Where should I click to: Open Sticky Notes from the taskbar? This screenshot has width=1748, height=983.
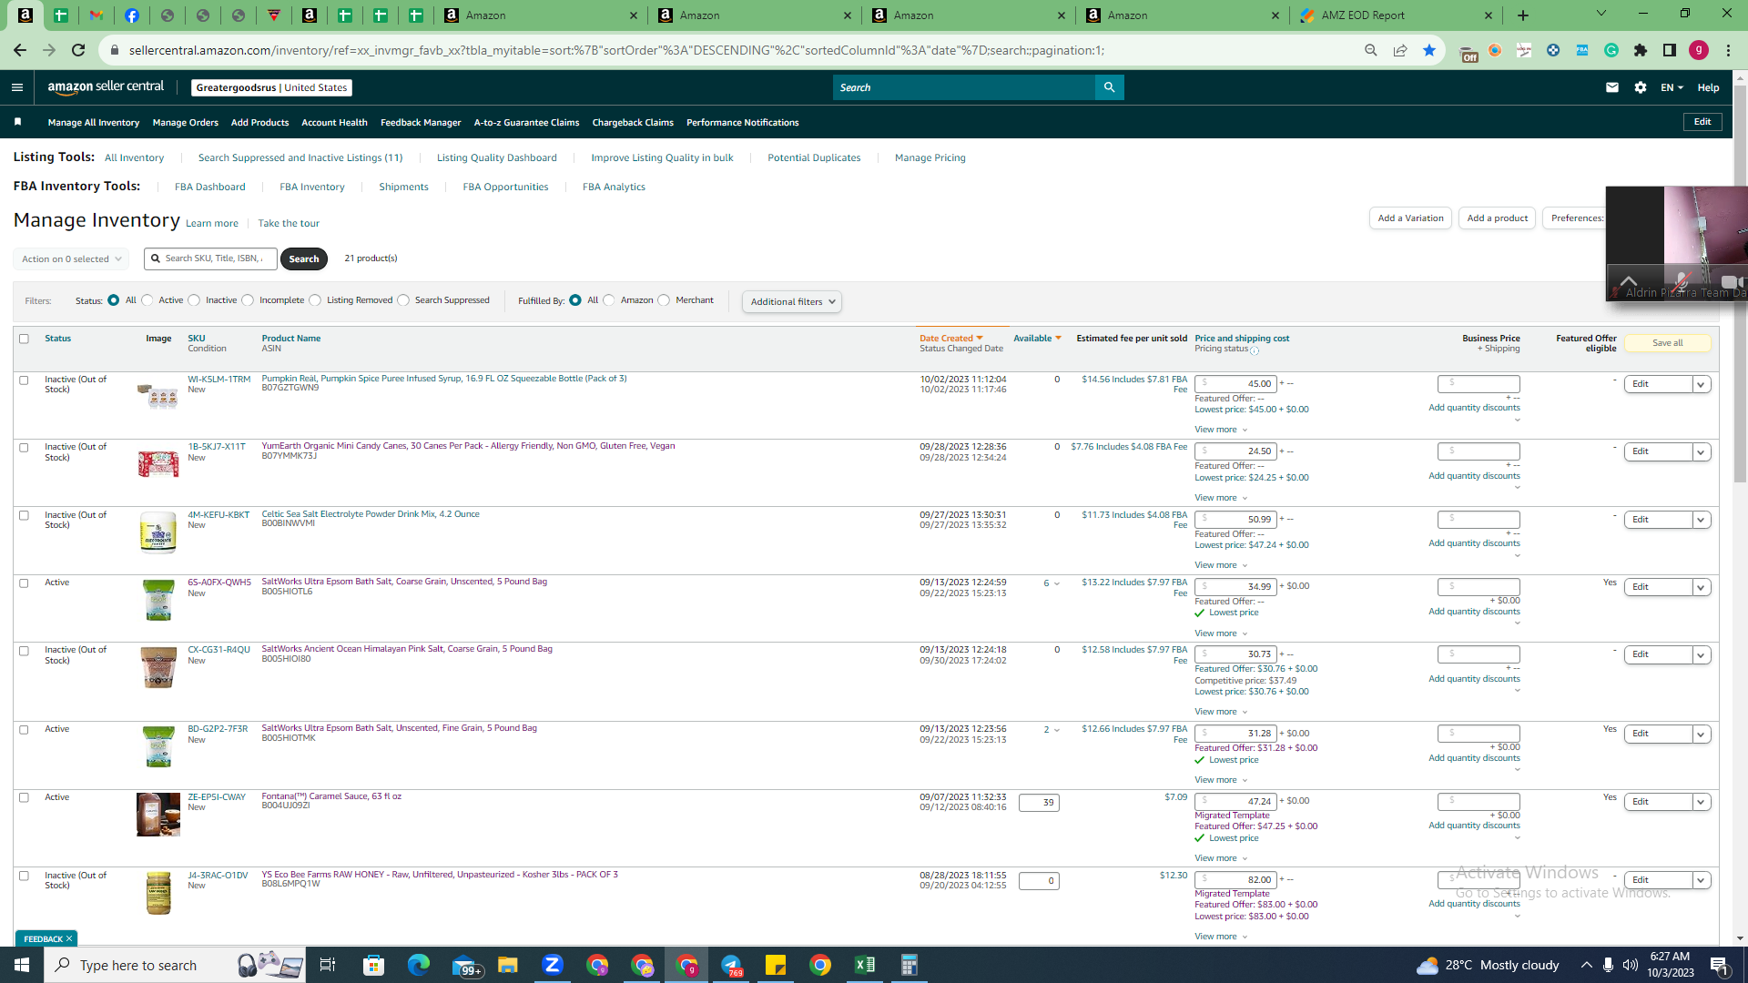(776, 965)
